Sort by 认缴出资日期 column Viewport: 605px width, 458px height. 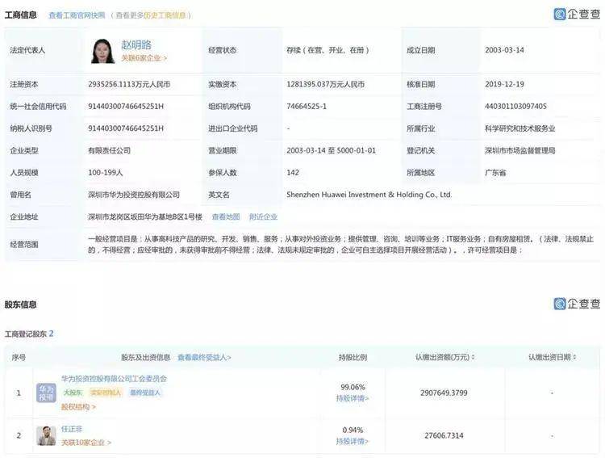coord(552,358)
